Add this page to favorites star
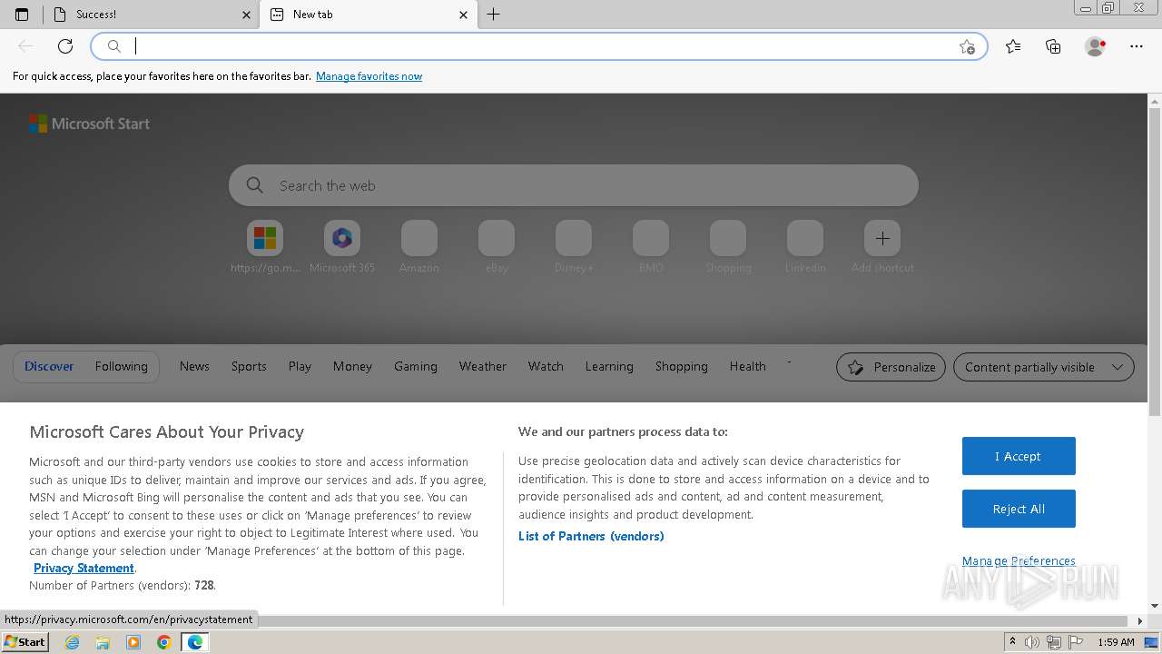Screen dimensions: 1162x654 967,46
